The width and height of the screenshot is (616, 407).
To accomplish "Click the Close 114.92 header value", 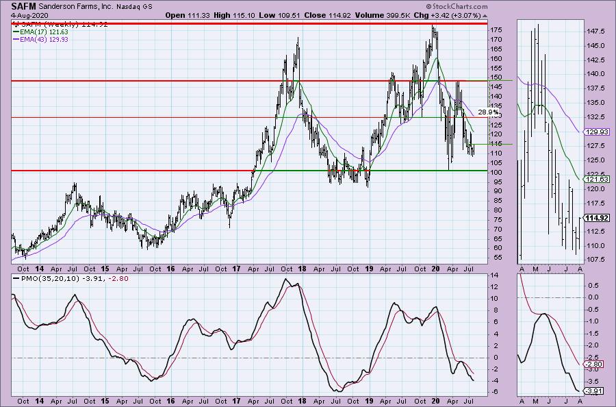I will click(x=326, y=15).
